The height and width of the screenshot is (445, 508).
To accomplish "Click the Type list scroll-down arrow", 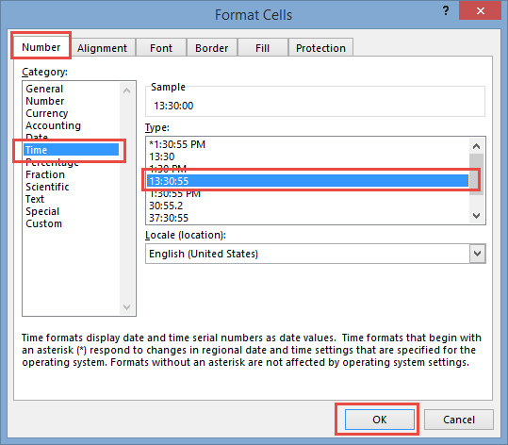I will click(x=476, y=216).
